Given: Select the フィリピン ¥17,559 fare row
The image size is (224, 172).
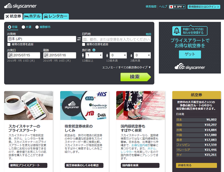Looking at the screenshot, I should pos(196,145).
